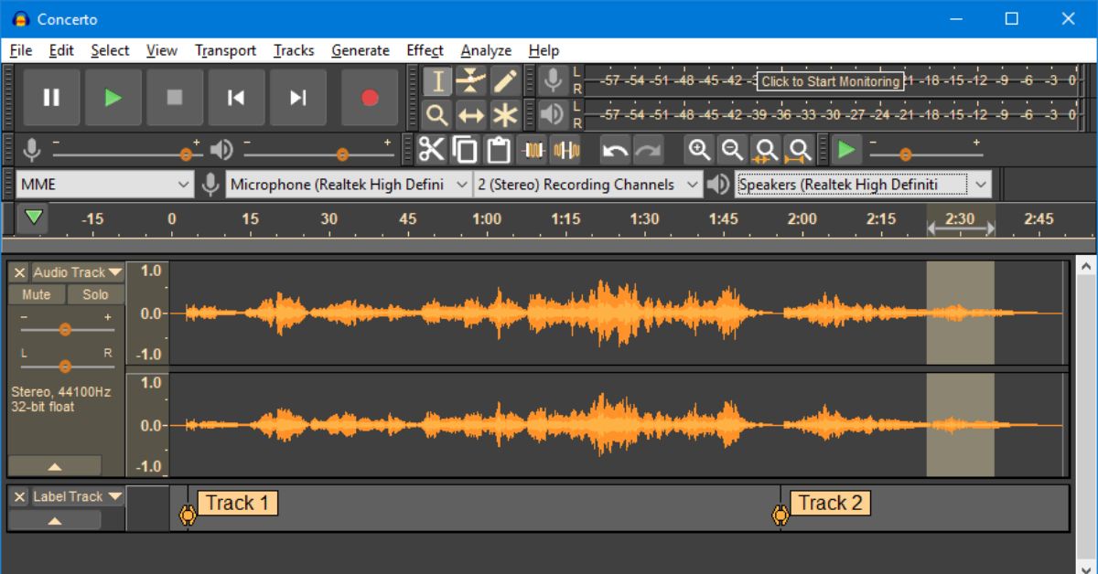1098x574 pixels.
Task: Open the MME audio host dropdown
Action: click(104, 185)
